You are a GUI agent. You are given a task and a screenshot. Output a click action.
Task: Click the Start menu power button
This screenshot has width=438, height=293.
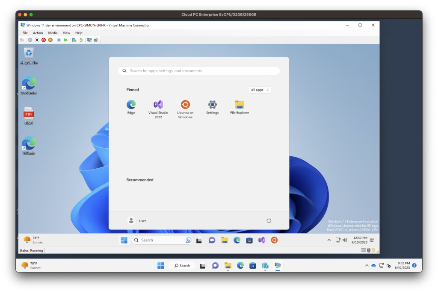(269, 221)
